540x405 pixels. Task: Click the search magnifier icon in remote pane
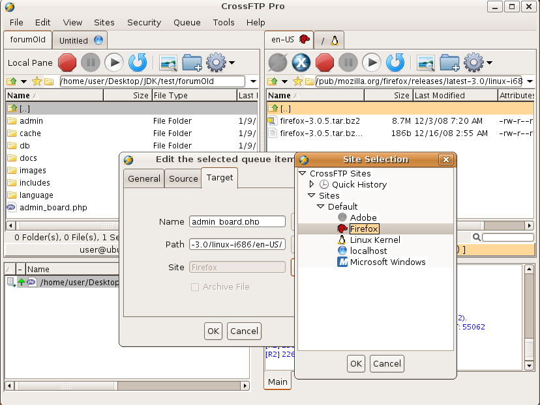(x=477, y=237)
